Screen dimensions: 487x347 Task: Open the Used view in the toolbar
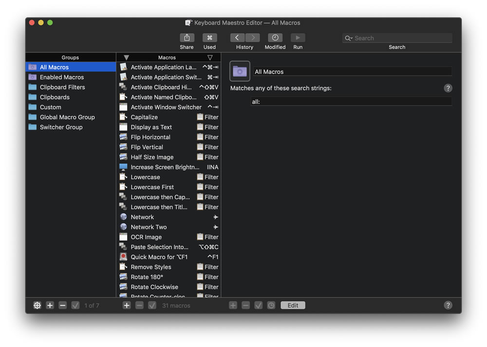coord(209,38)
